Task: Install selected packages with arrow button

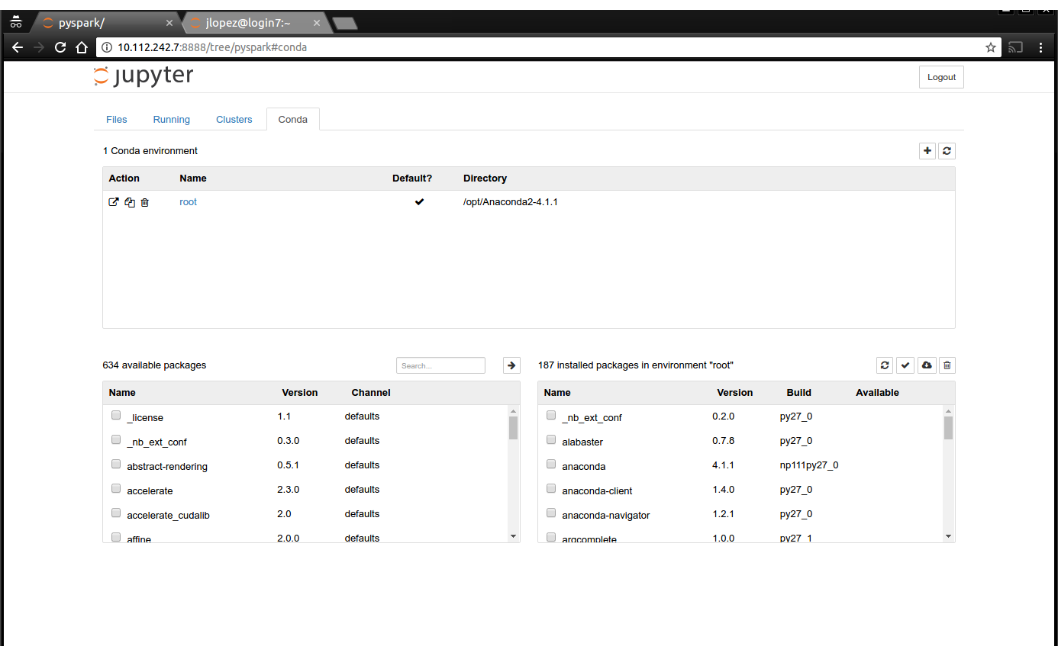Action: click(x=511, y=365)
